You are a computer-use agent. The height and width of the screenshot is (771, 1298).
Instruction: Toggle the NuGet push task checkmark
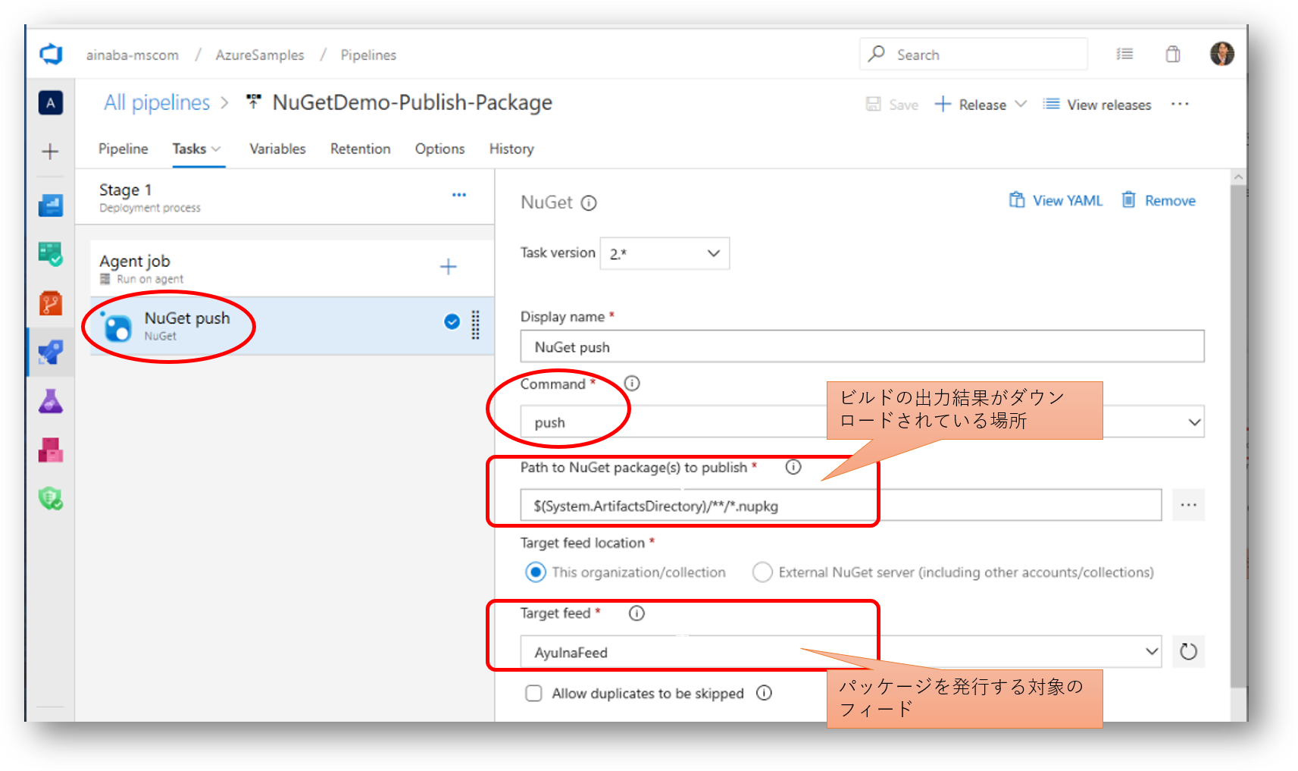pos(452,321)
